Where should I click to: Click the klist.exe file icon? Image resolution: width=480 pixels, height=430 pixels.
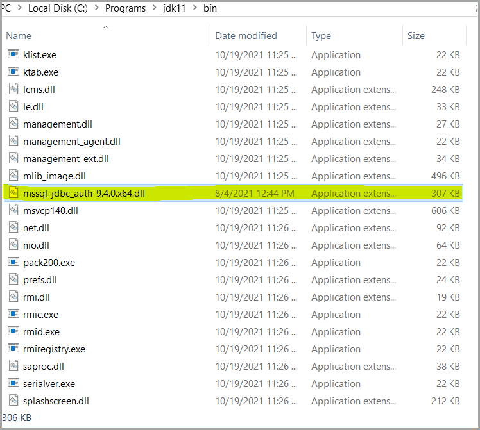tap(13, 54)
